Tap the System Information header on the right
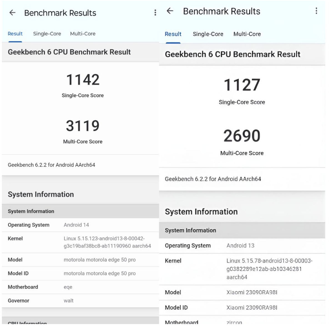The width and height of the screenshot is (333, 327). pos(201,212)
